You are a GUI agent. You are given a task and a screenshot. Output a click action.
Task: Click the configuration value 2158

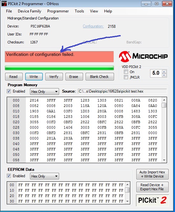point(112,26)
